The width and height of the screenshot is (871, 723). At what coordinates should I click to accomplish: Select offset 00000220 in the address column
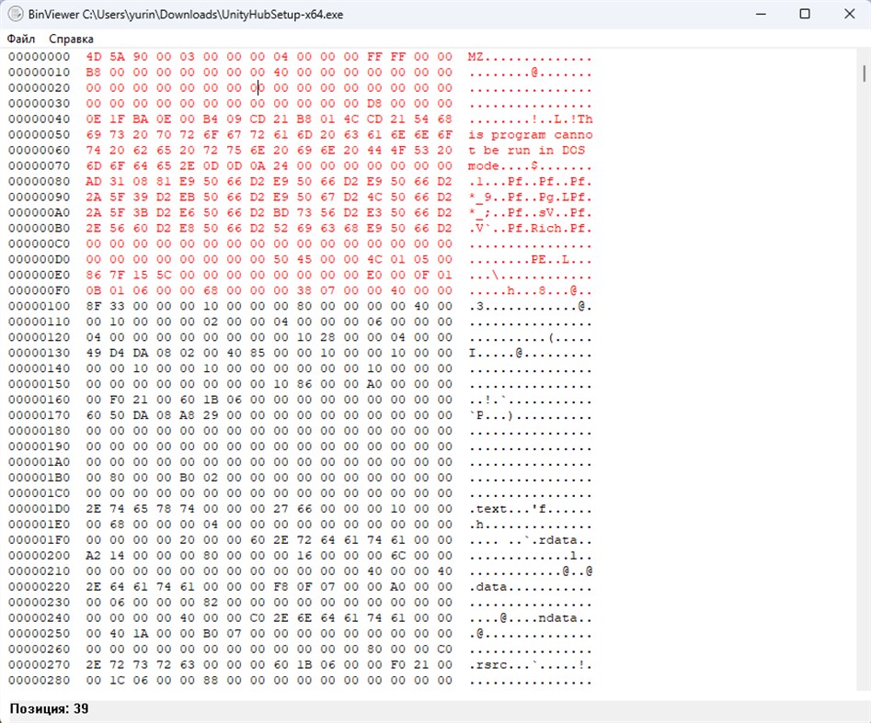39,586
